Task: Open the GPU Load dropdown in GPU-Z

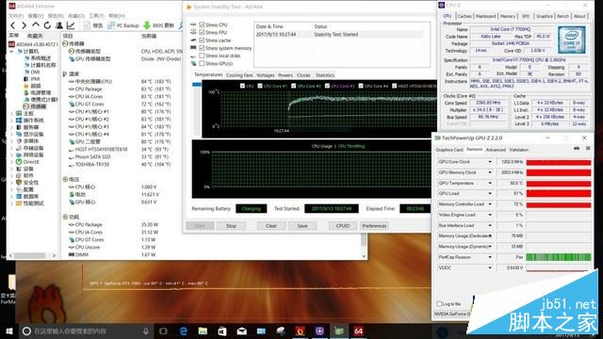Action: (490, 194)
